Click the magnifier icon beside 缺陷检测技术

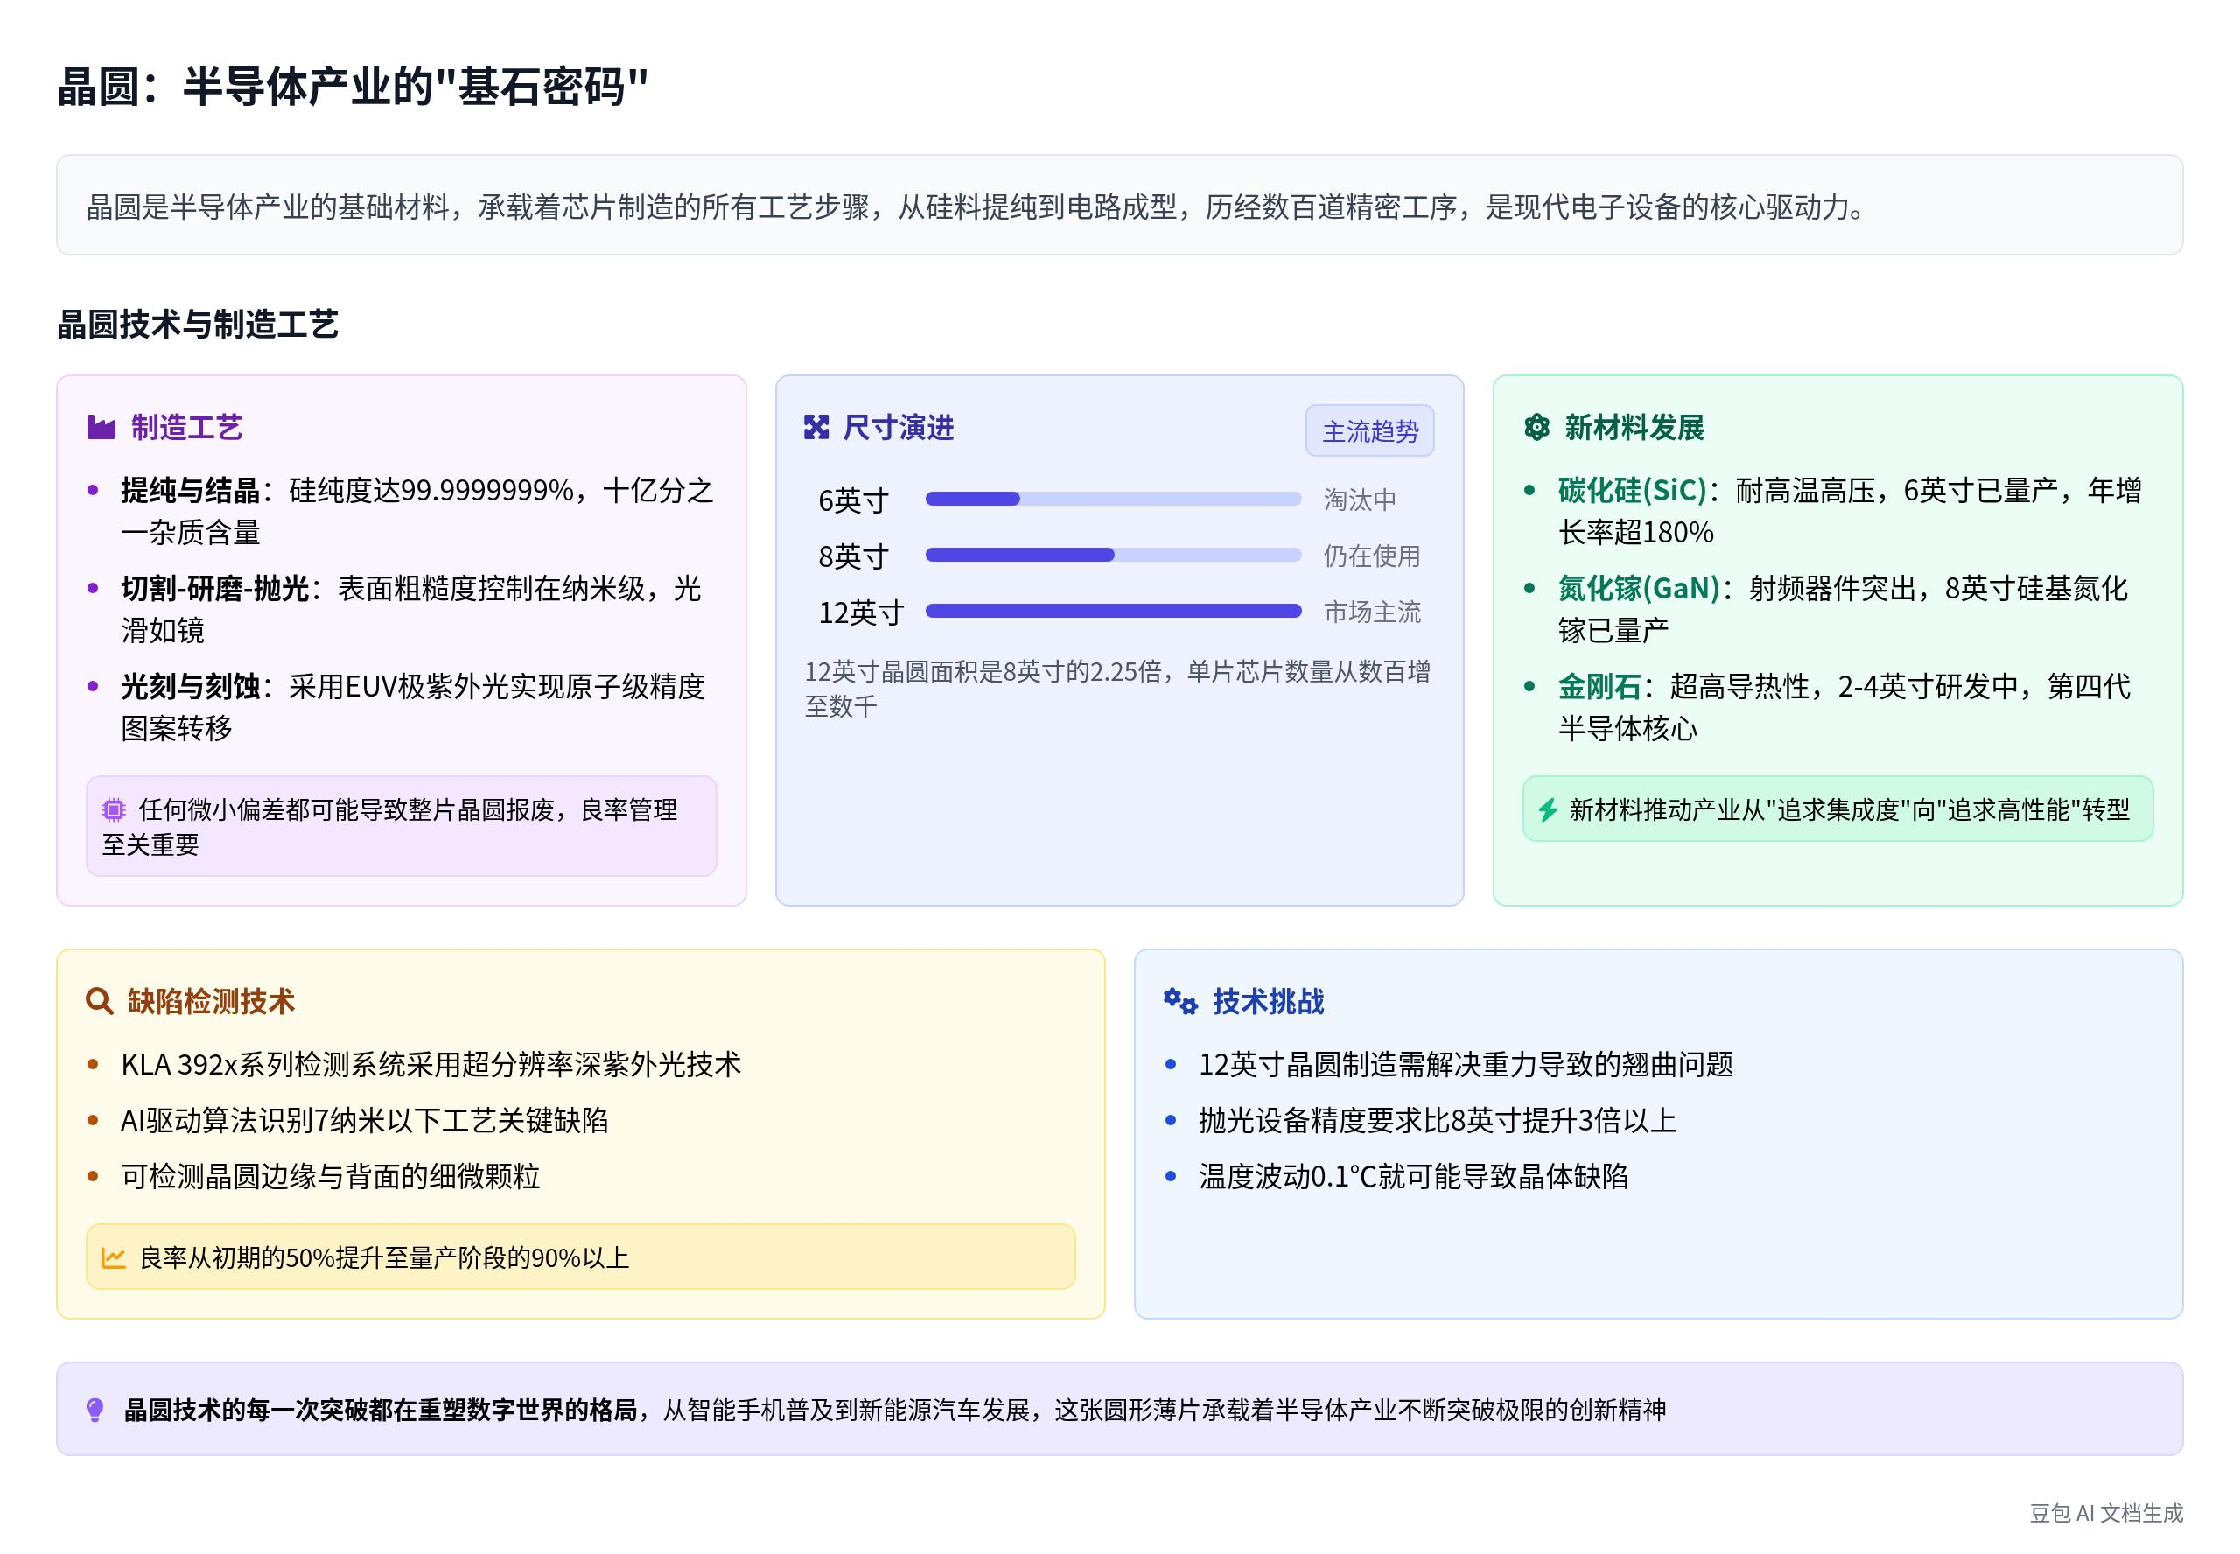(x=99, y=1001)
